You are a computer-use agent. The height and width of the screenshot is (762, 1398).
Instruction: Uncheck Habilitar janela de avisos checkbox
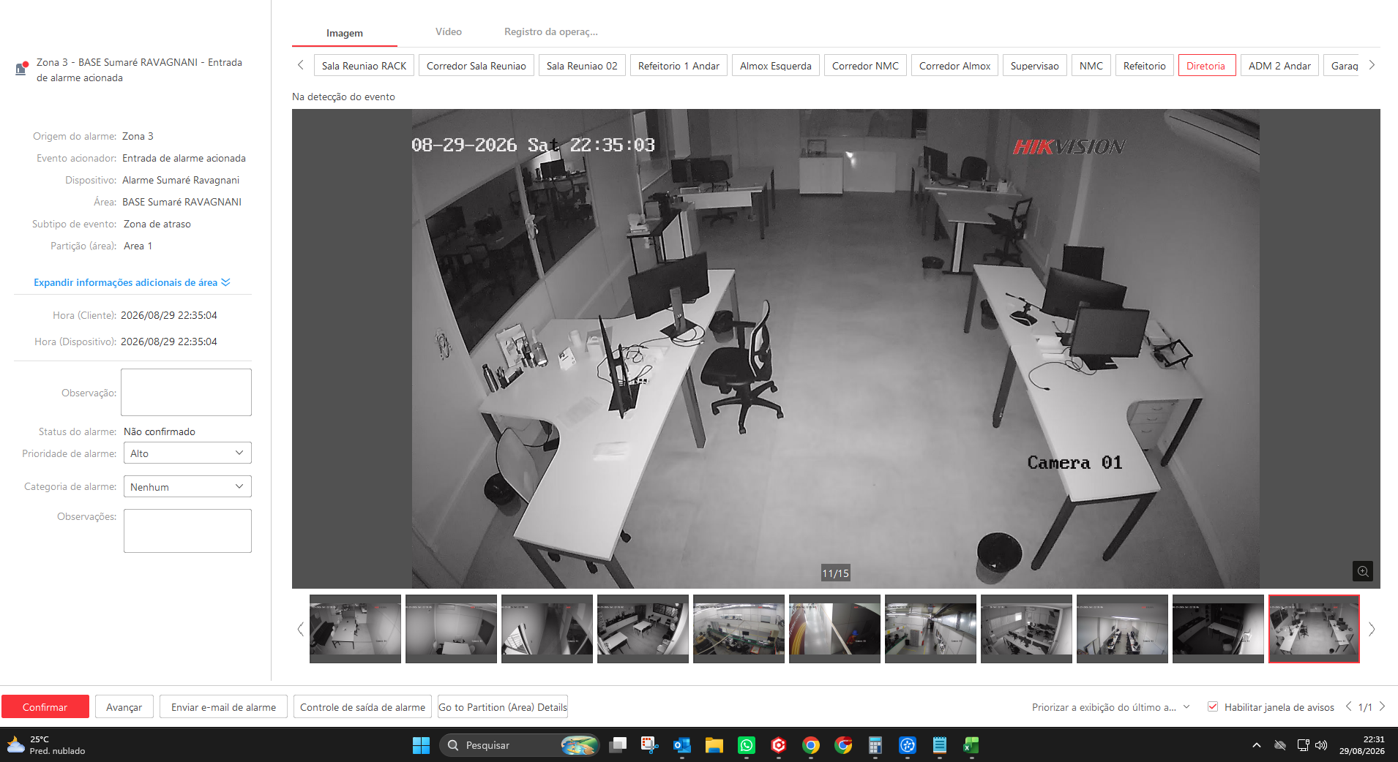[1213, 706]
